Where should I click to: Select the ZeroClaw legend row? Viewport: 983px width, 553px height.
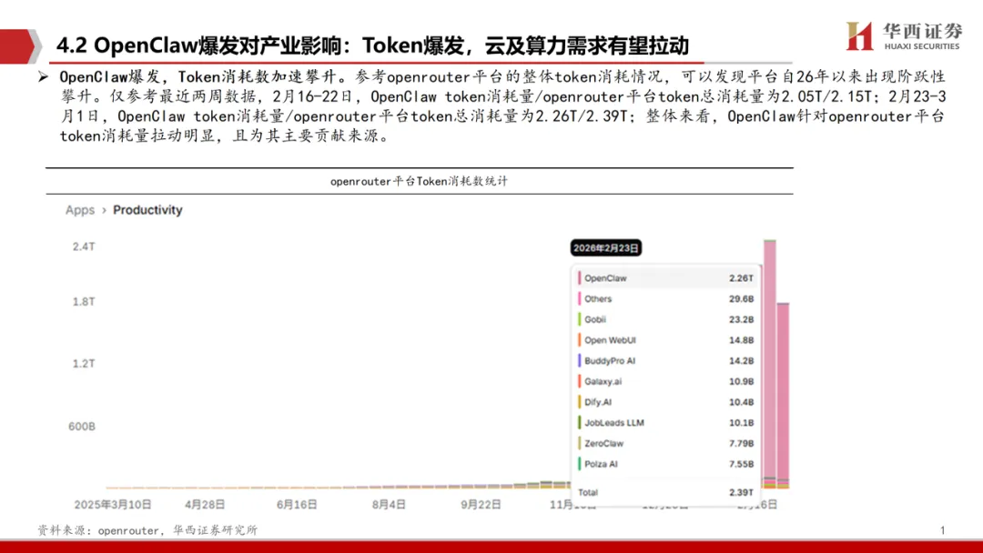point(665,444)
